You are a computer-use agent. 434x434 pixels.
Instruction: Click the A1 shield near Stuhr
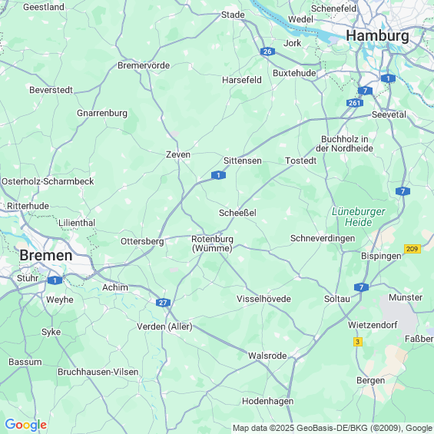[55, 280]
